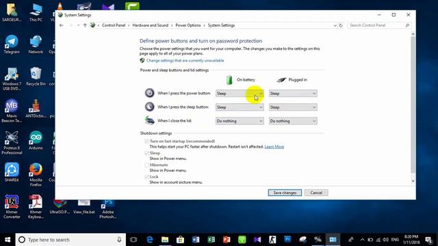This screenshot has width=438, height=246.
Task: Toggle Lock in account picture menu checkbox
Action: point(146,177)
